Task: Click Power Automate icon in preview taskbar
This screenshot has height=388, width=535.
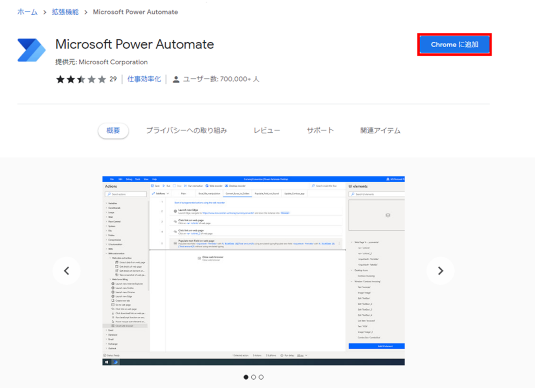Action: tap(115, 362)
